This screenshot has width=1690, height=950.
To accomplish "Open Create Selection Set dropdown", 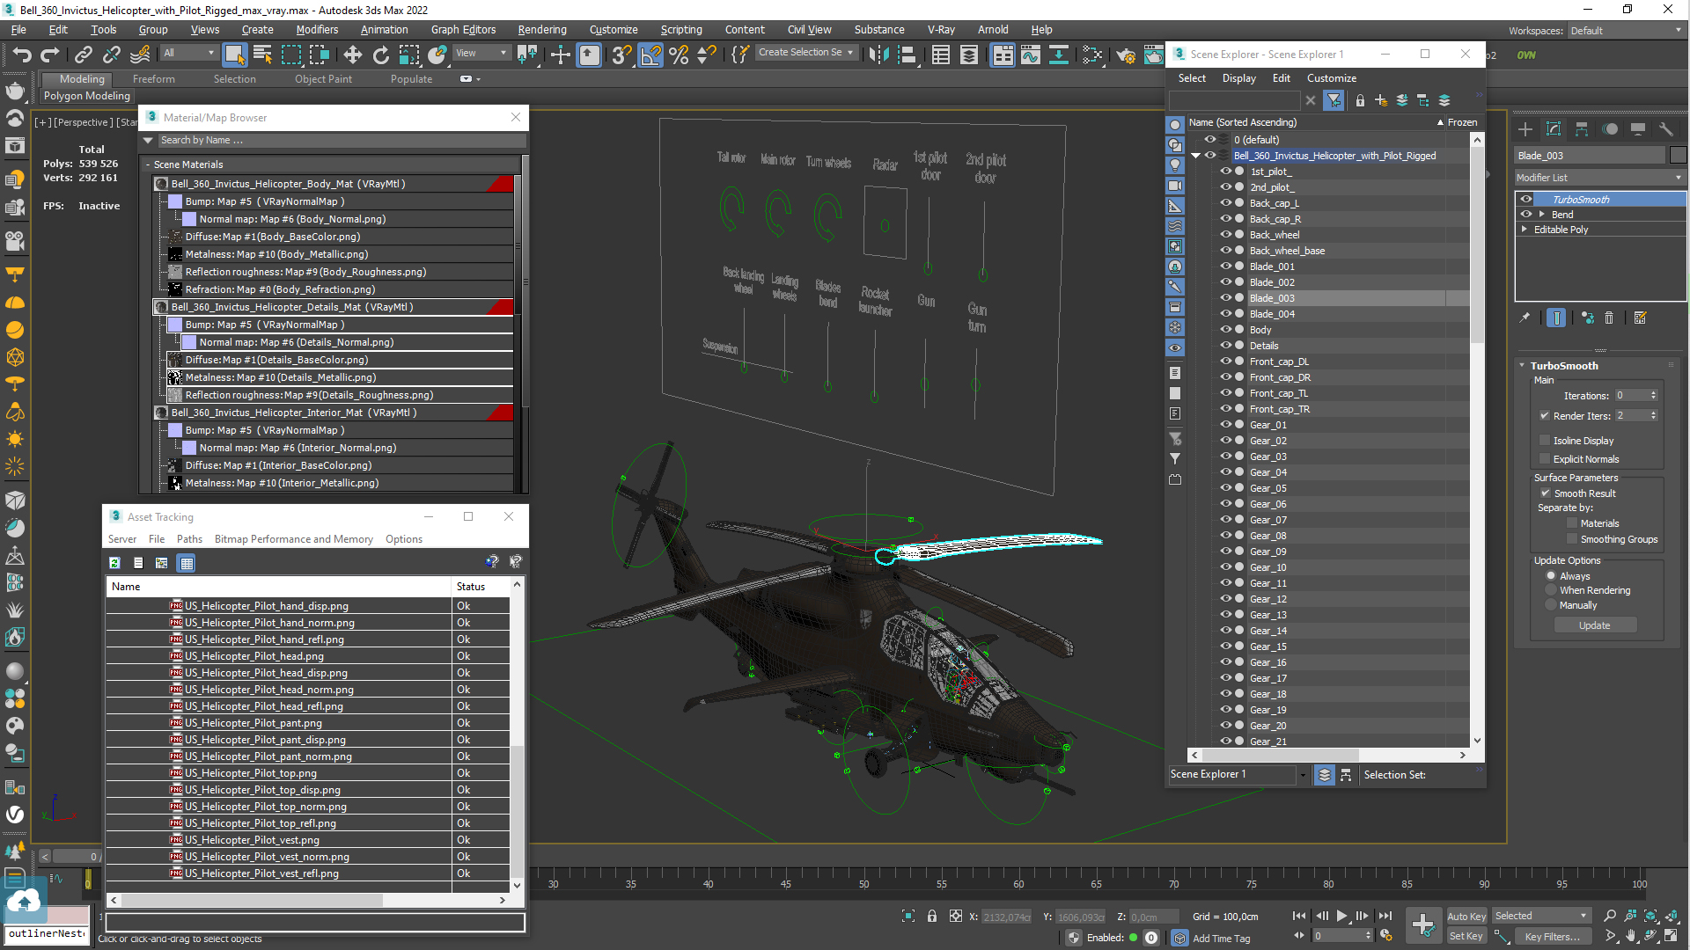I will [x=805, y=53].
